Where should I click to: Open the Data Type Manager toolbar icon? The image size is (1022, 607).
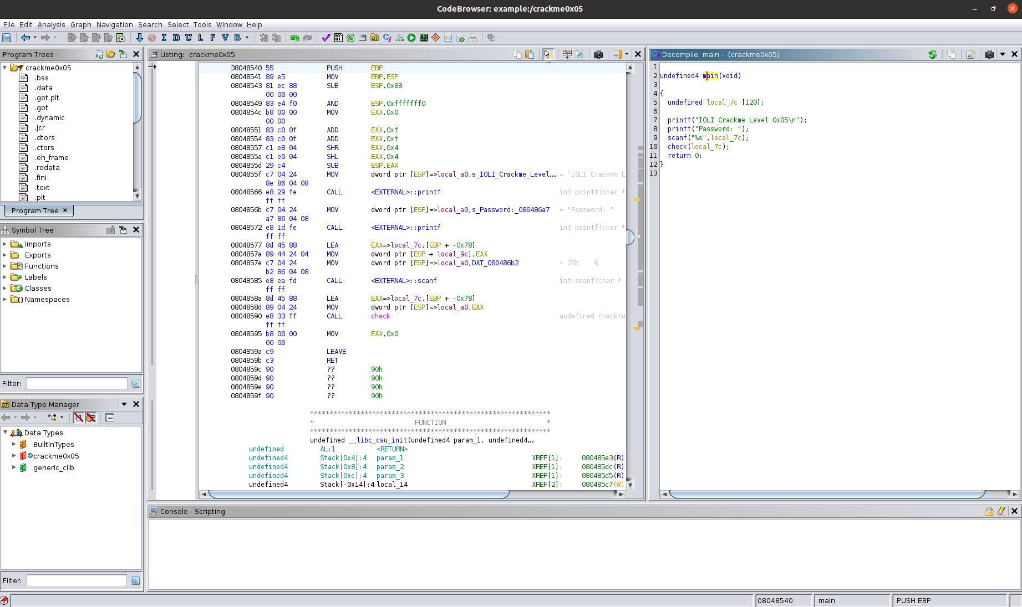[x=375, y=38]
